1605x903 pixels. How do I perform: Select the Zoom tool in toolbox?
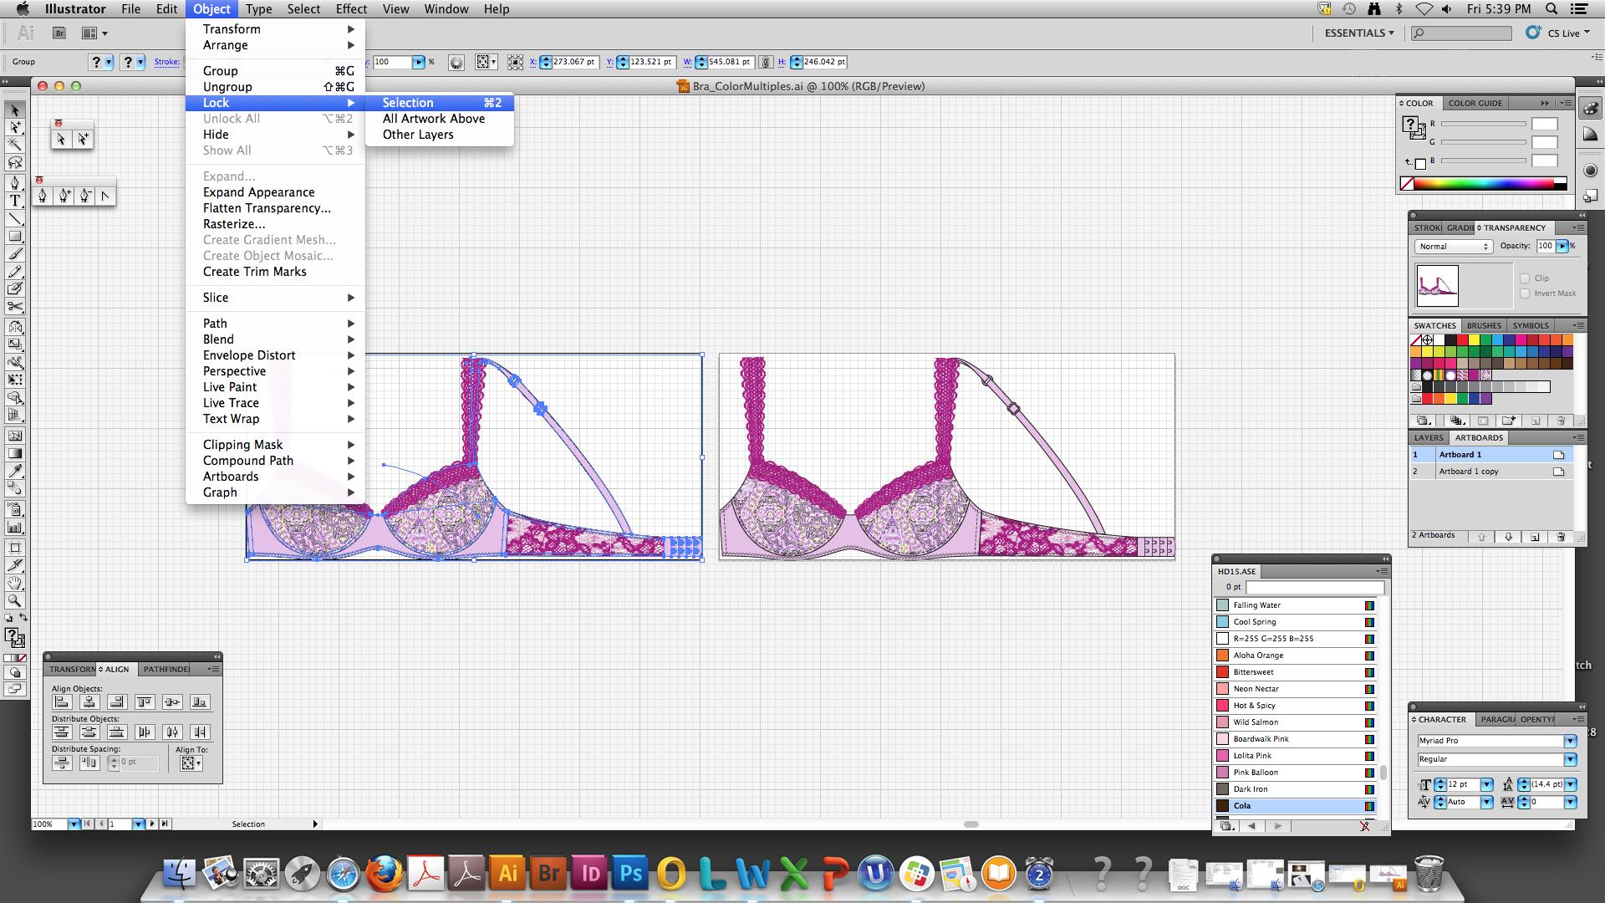tap(14, 600)
